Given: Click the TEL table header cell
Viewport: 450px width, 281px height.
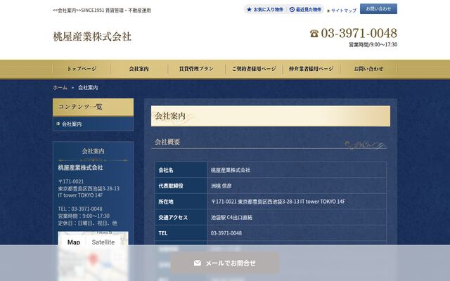Looking at the screenshot, I should pos(181,233).
